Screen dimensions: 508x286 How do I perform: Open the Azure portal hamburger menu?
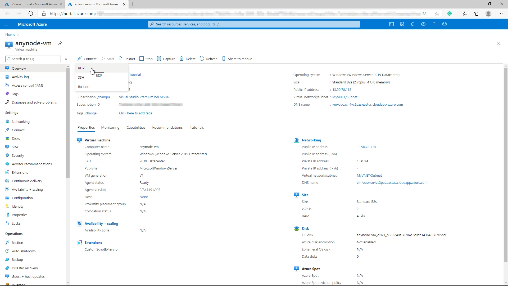(x=6, y=24)
